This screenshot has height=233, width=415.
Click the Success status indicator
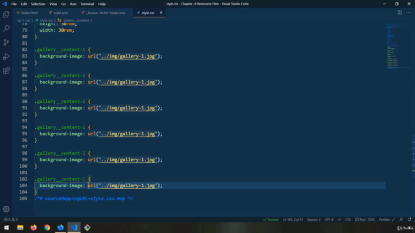point(271,219)
